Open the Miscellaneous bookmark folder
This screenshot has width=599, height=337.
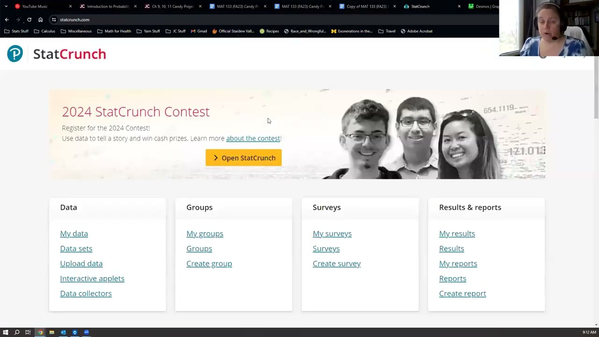pyautogui.click(x=76, y=31)
